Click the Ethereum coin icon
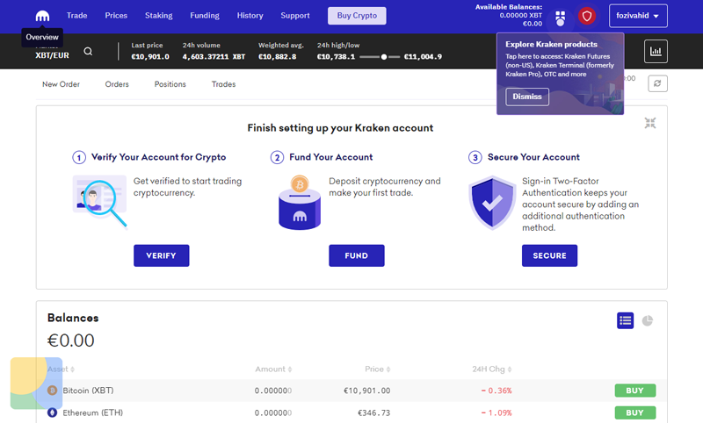The width and height of the screenshot is (703, 423). tap(53, 412)
